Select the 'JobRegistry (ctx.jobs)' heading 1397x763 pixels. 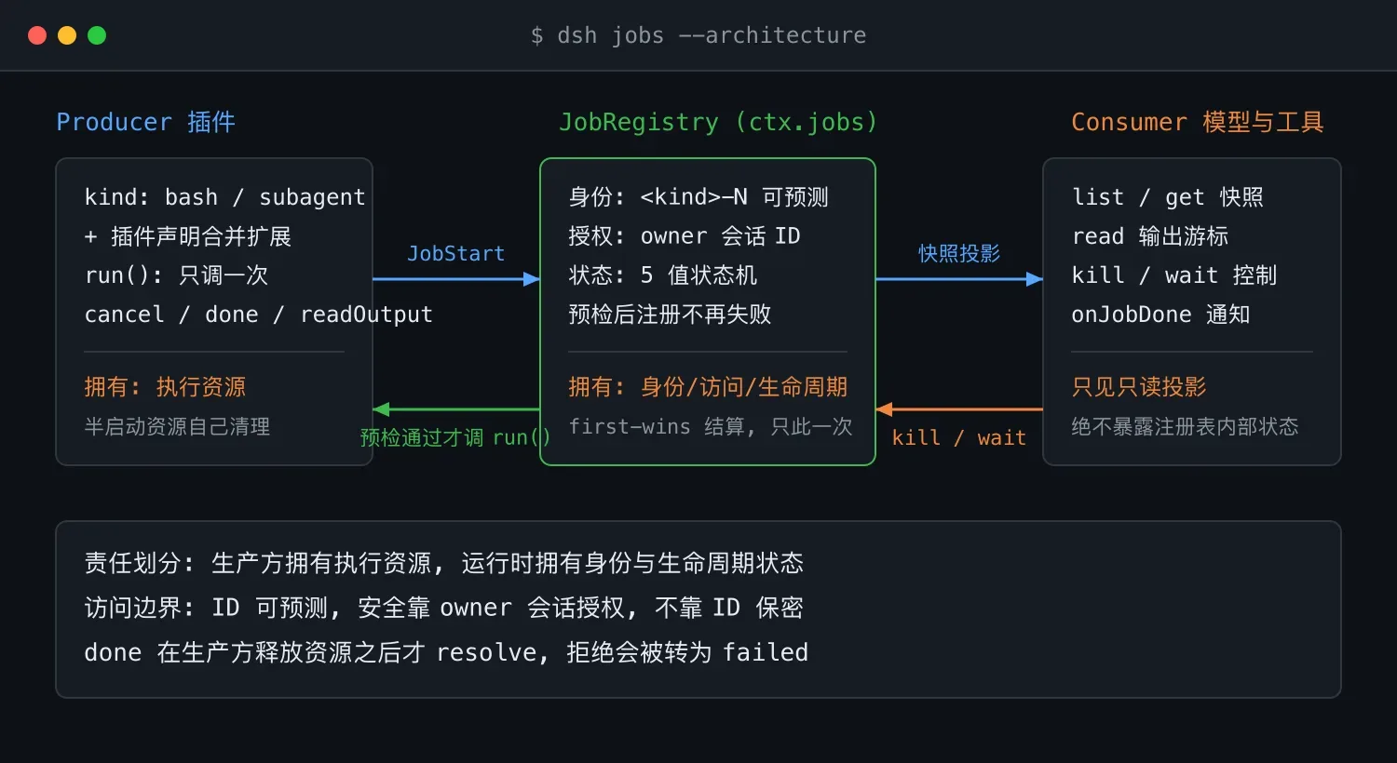point(718,122)
